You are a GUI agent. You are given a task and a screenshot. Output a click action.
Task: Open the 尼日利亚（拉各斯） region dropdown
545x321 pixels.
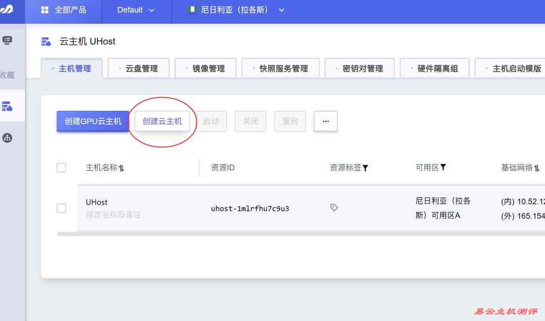coord(236,10)
